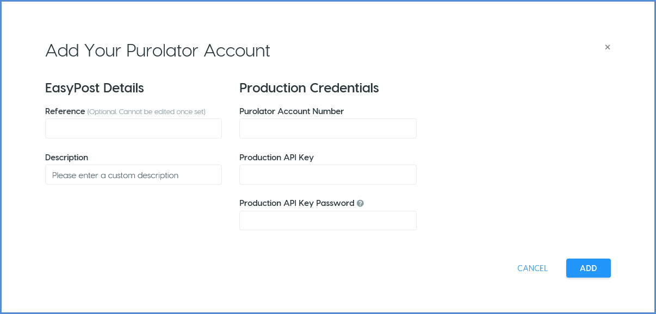Select the Purolator Account Number field

tap(328, 129)
